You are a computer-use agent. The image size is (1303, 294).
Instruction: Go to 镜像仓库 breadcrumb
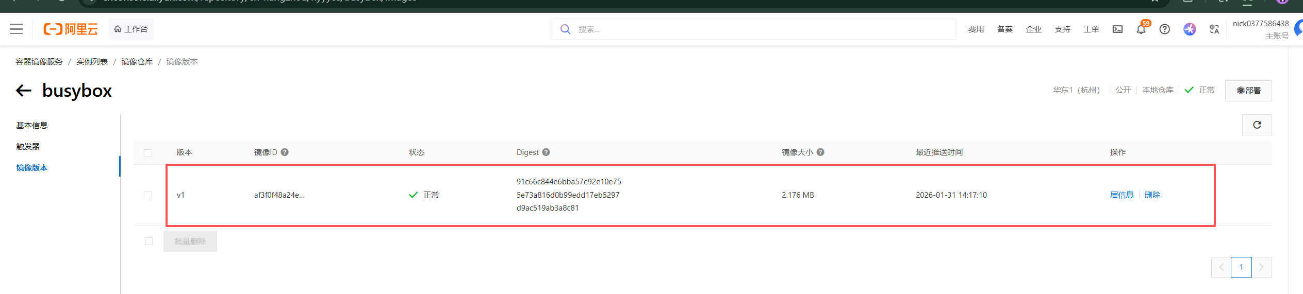click(137, 61)
